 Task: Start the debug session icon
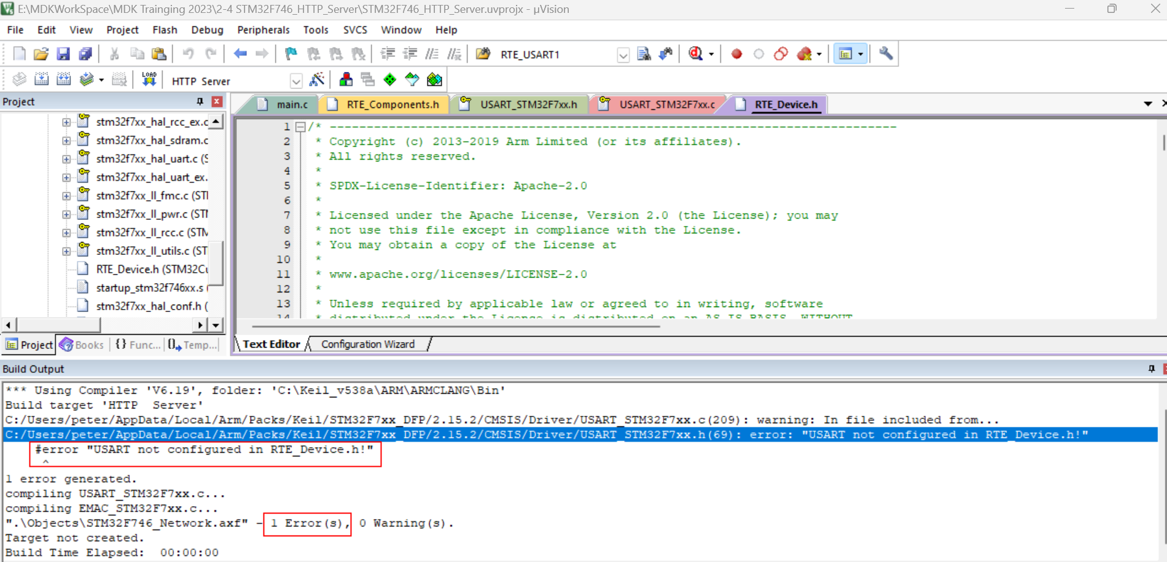tap(695, 54)
